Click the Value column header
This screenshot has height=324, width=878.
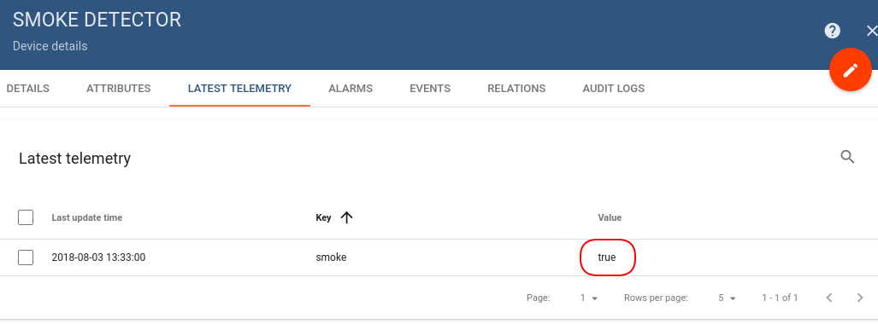click(x=610, y=218)
